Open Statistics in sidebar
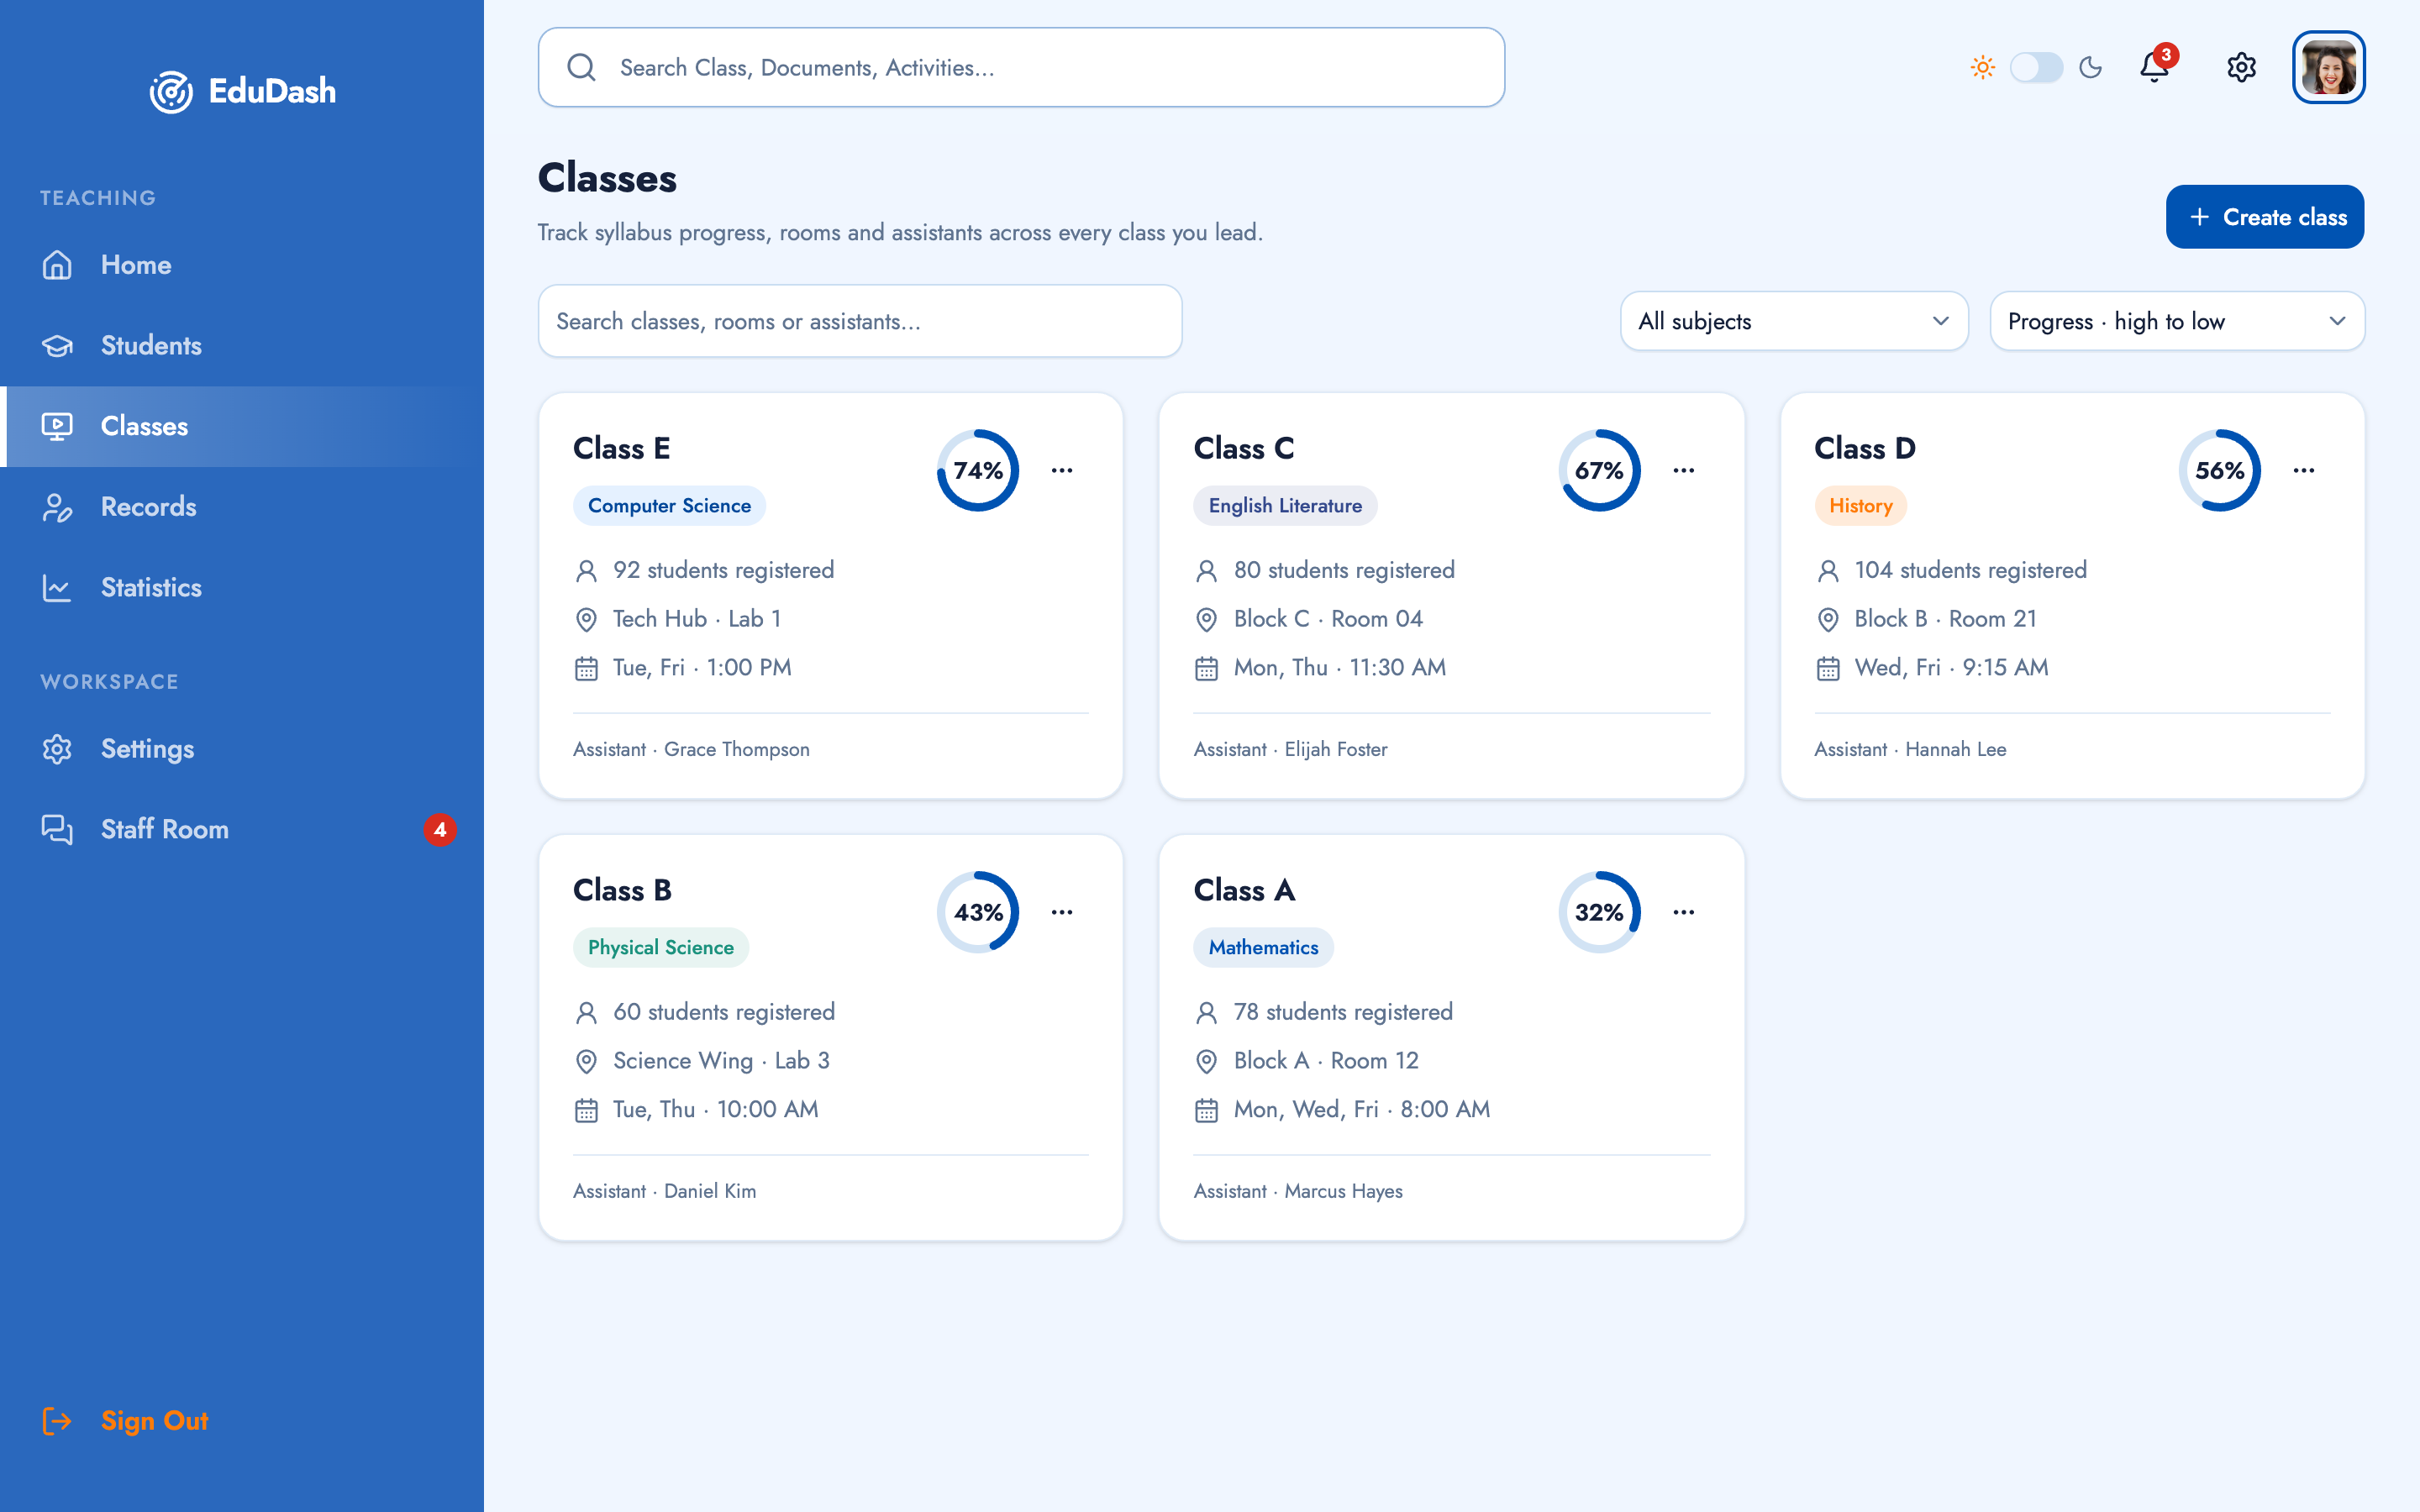2420x1512 pixels. (x=242, y=587)
